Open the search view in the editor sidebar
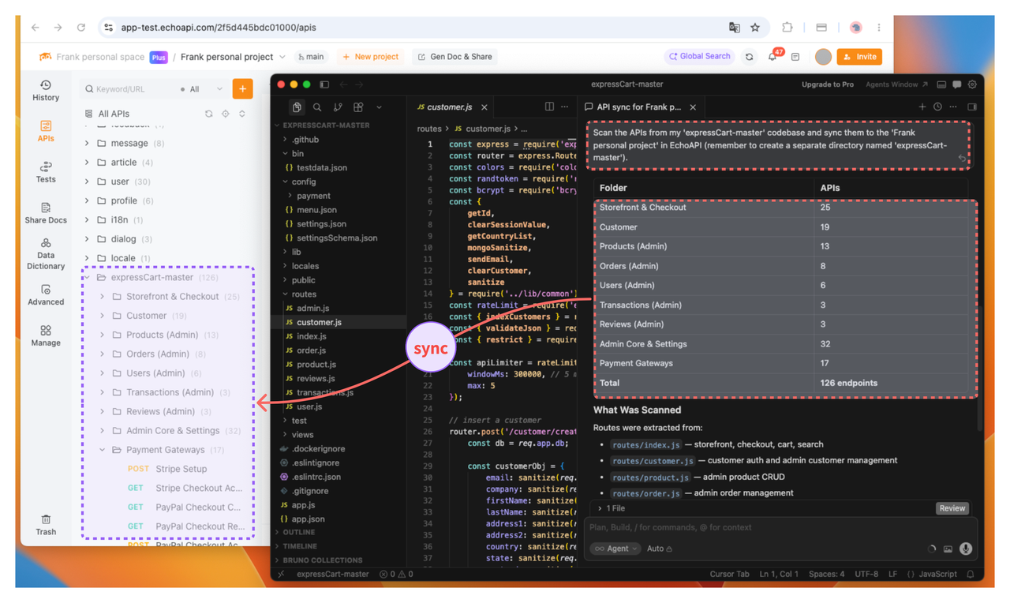1010x603 pixels. coord(317,107)
